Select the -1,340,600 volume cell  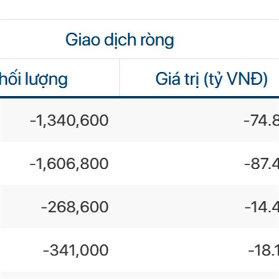click(x=69, y=120)
